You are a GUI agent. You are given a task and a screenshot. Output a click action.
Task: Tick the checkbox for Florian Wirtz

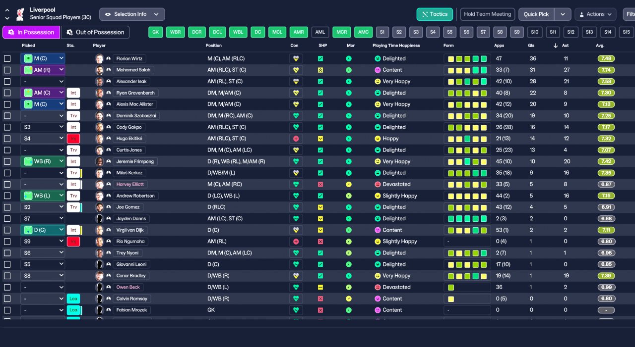(7, 58)
